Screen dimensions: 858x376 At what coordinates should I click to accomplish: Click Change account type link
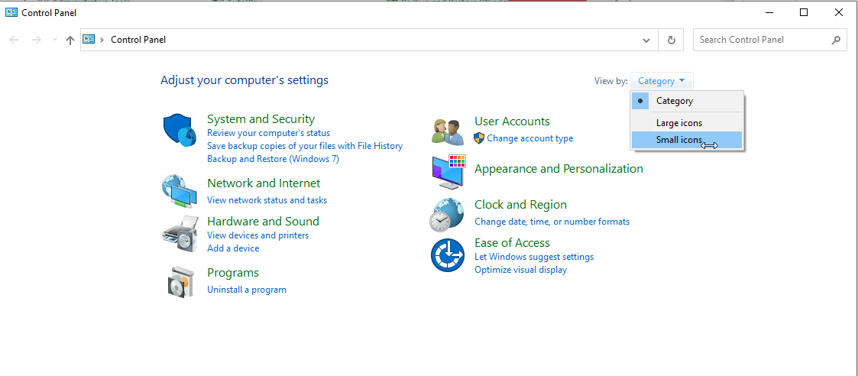pyautogui.click(x=530, y=138)
